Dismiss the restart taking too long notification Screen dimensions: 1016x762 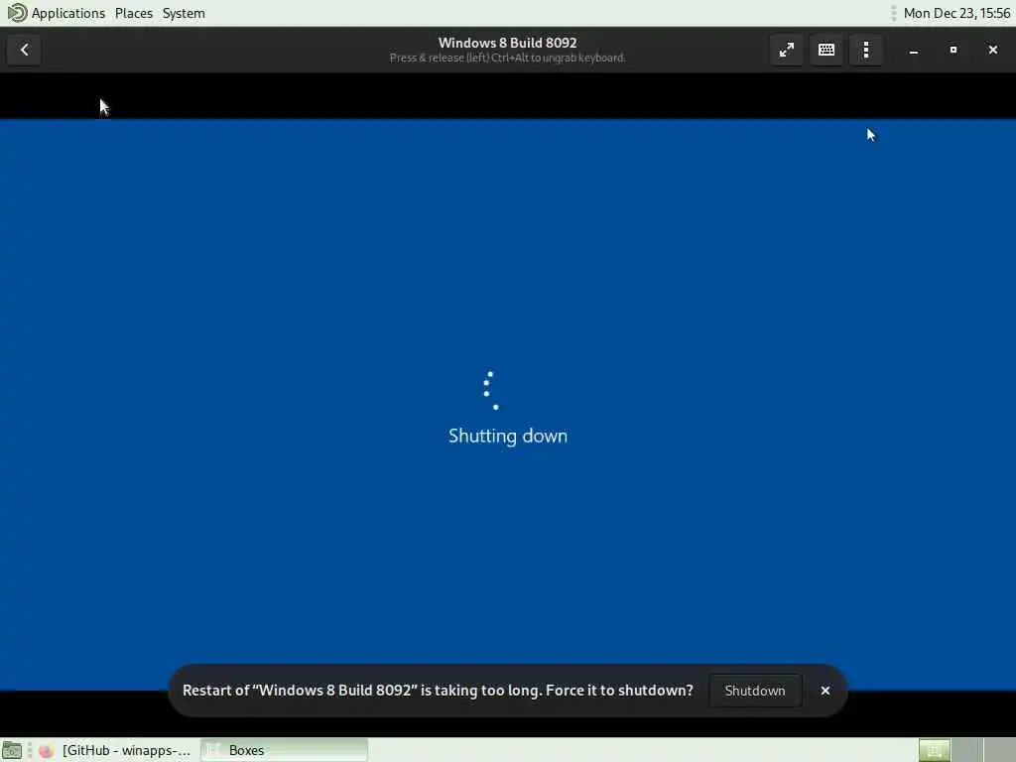coord(825,691)
